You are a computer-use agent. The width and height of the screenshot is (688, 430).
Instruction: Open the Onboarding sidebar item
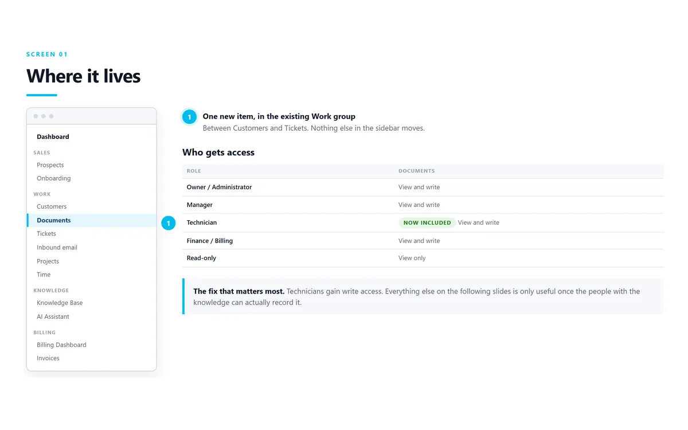coord(54,178)
